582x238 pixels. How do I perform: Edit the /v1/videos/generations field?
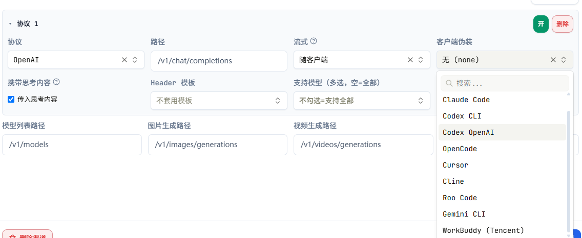point(363,145)
